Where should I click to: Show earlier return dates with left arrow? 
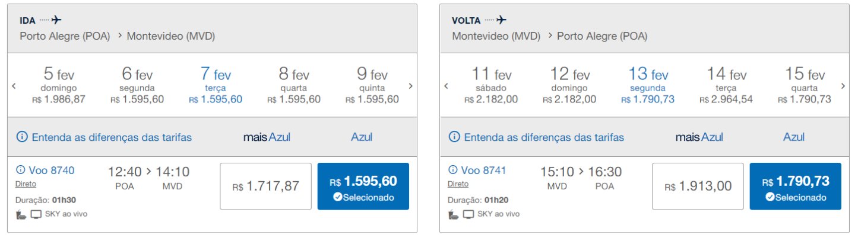tap(446, 86)
